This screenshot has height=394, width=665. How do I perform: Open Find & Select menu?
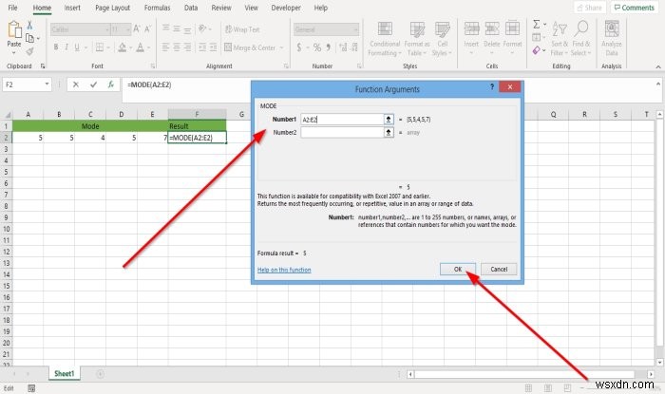[580, 39]
